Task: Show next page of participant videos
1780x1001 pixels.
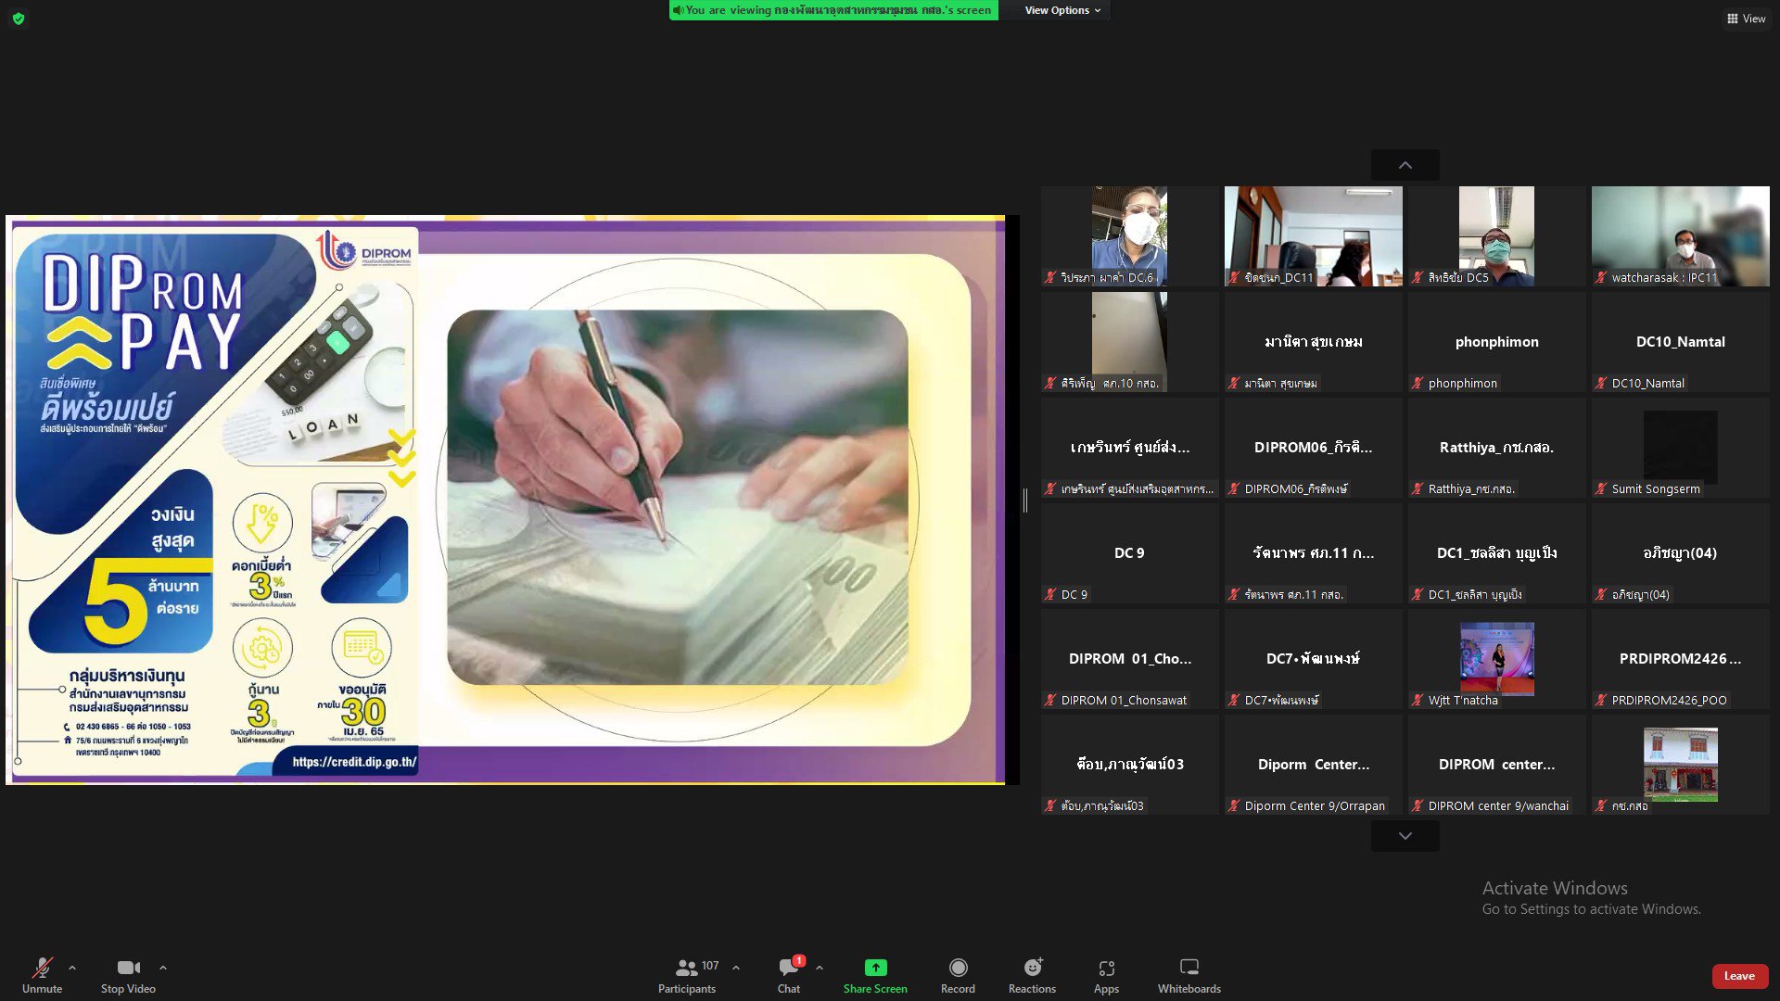Action: pyautogui.click(x=1405, y=836)
